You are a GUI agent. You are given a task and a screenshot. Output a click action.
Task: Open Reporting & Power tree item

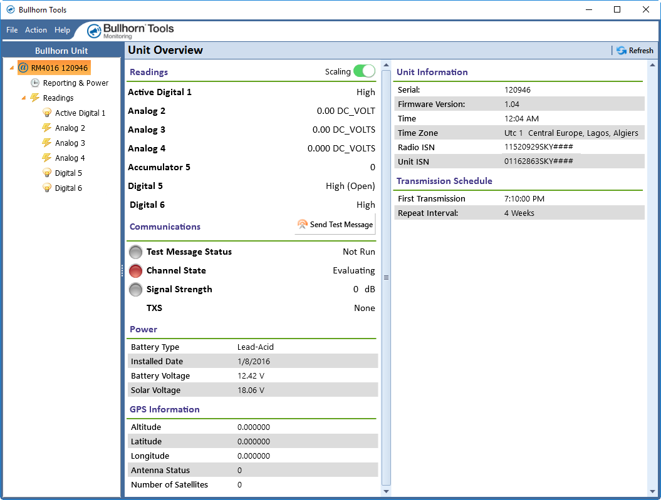[75, 83]
